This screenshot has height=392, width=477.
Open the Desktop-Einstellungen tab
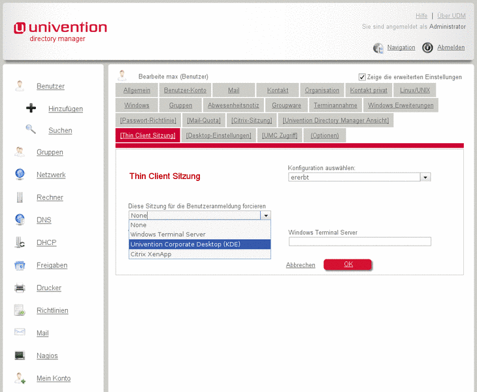(x=218, y=135)
